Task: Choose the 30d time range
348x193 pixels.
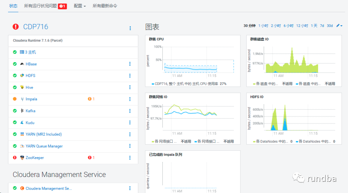Action: click(330, 26)
